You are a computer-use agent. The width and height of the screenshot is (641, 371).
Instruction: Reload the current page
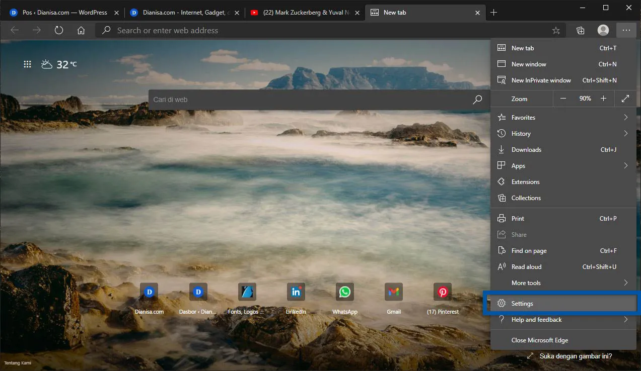(x=58, y=30)
